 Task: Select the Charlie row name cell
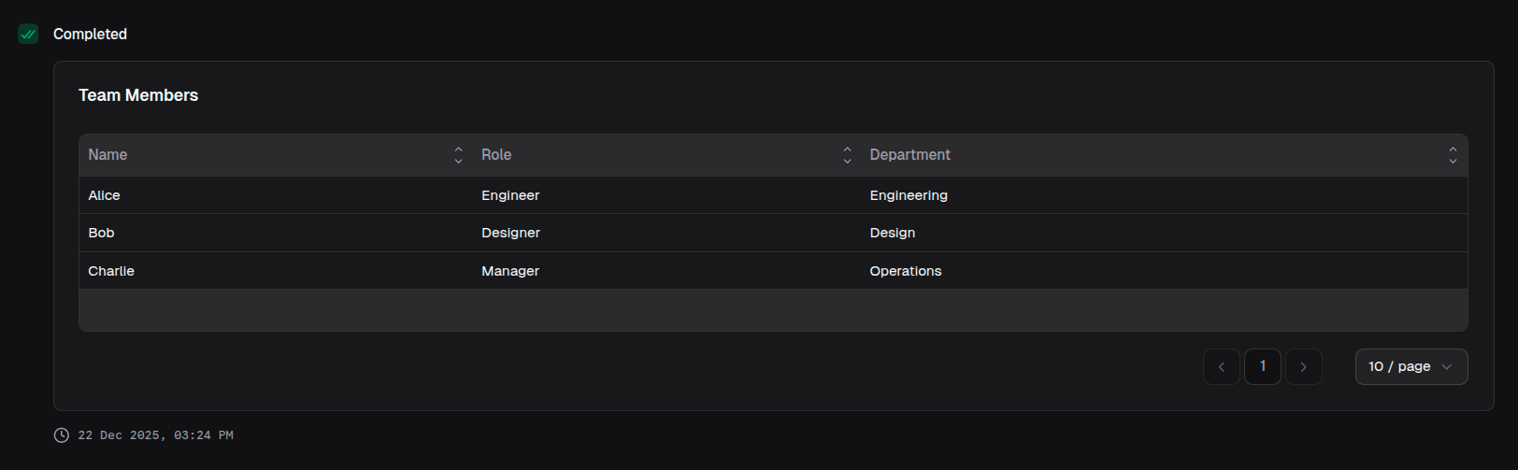pyautogui.click(x=111, y=271)
